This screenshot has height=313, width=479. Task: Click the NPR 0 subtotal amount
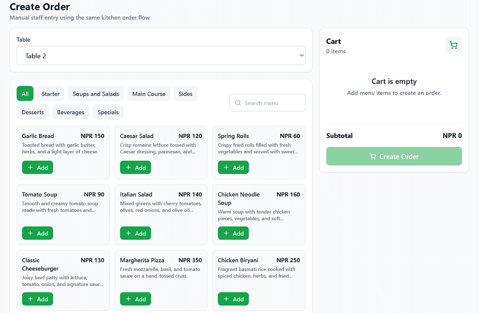(x=452, y=136)
